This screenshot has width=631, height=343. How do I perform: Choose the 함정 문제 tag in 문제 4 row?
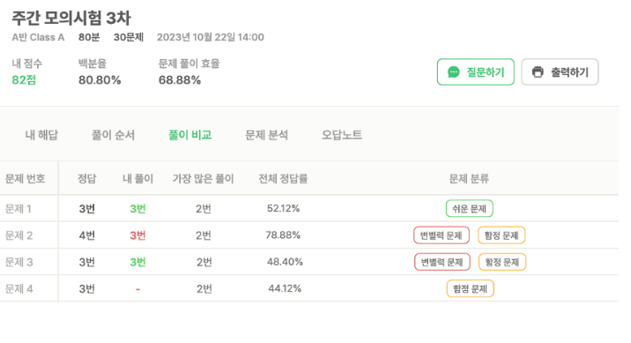tap(470, 288)
